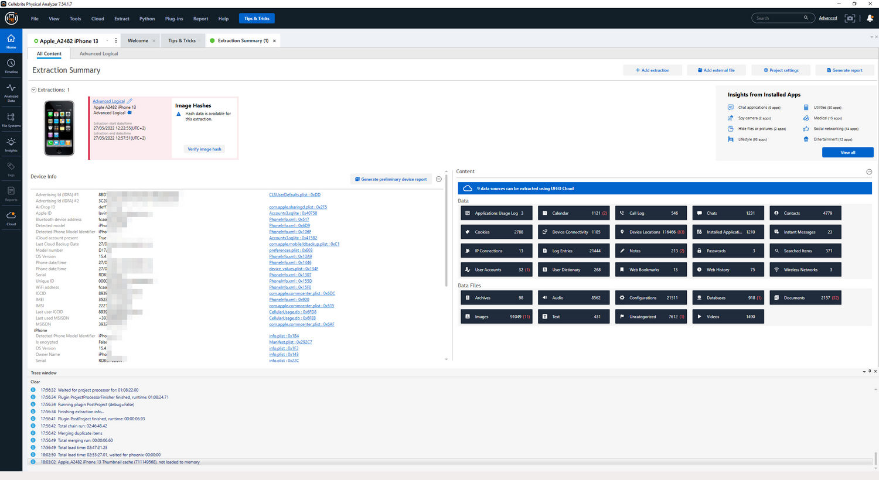Click Generate report button
This screenshot has height=480, width=879.
click(844, 70)
